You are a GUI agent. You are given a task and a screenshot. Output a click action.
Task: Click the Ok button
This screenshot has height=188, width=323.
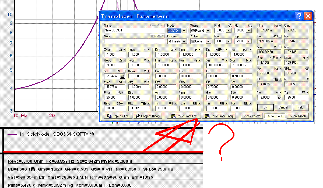265,107
